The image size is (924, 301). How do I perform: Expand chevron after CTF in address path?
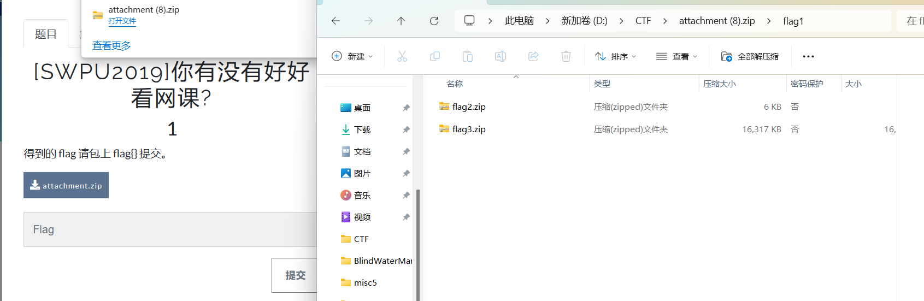point(665,21)
